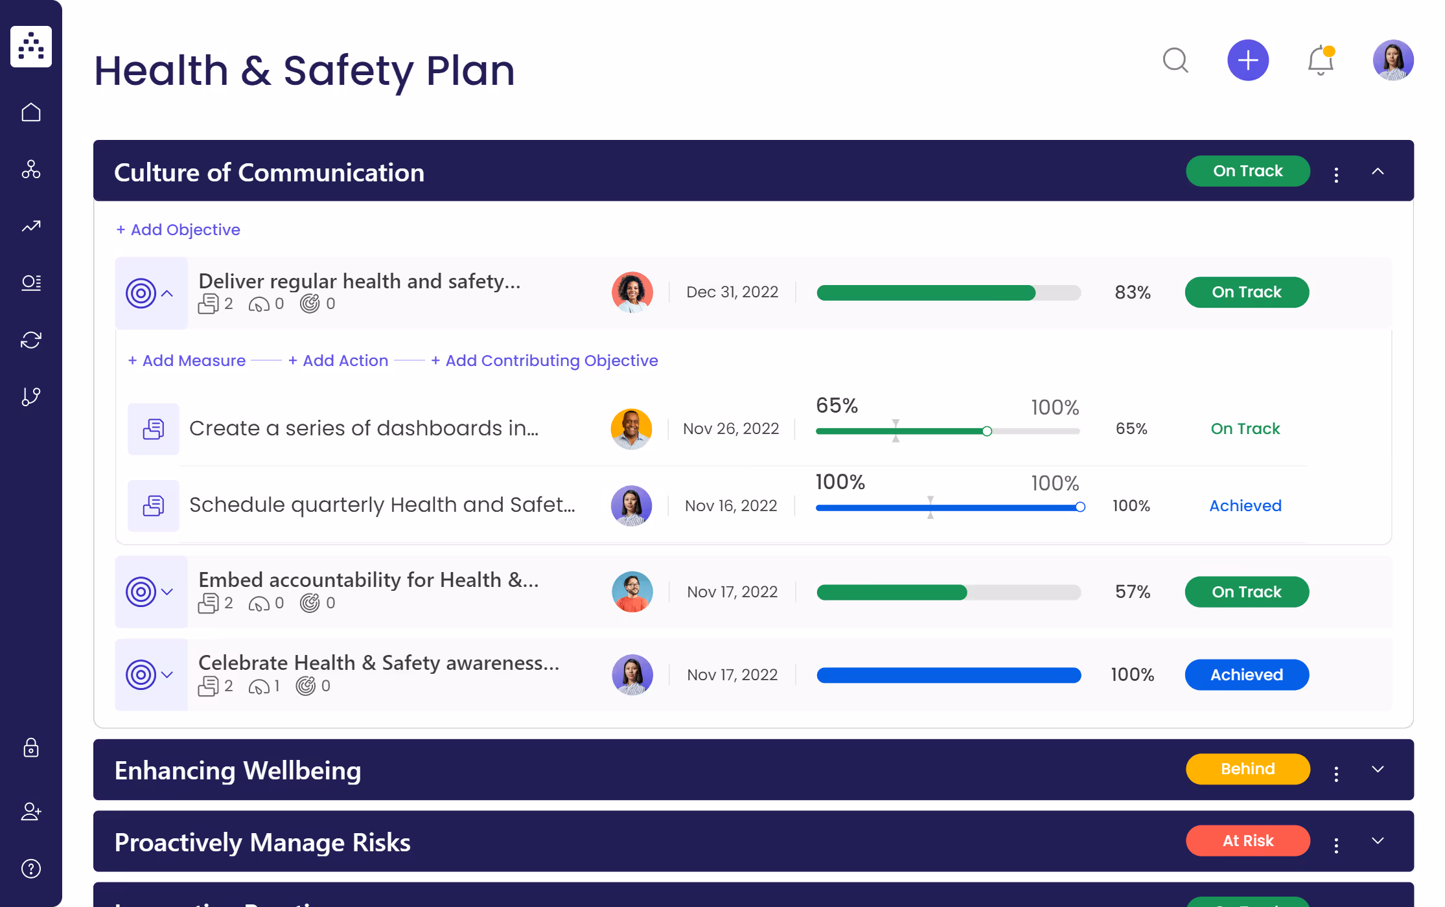1445x907 pixels.
Task: Click the Add Objective link
Action: pyautogui.click(x=178, y=229)
